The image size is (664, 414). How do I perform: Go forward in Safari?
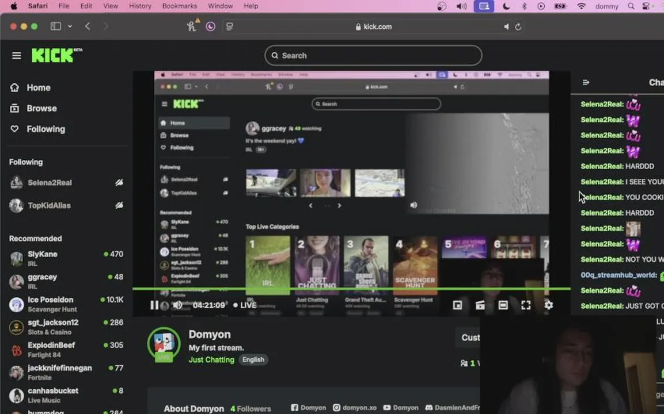[x=106, y=26]
